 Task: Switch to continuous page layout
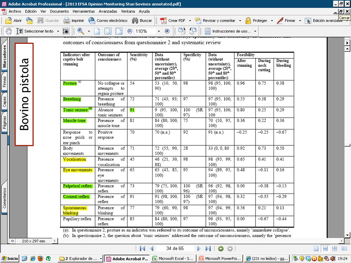(x=325, y=248)
